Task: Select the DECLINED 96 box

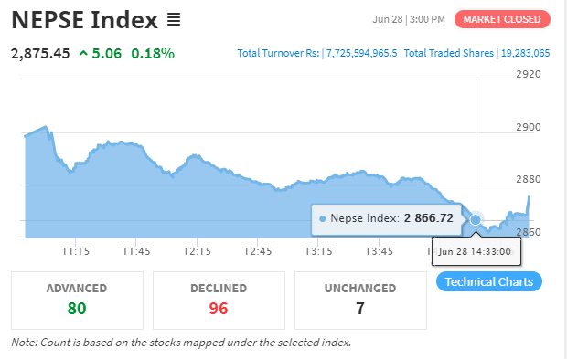Action: 219,301
